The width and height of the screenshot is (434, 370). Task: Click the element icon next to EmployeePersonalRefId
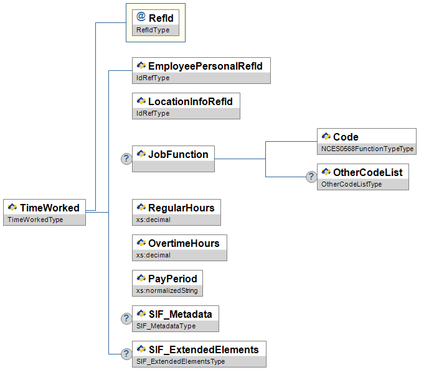tap(141, 66)
